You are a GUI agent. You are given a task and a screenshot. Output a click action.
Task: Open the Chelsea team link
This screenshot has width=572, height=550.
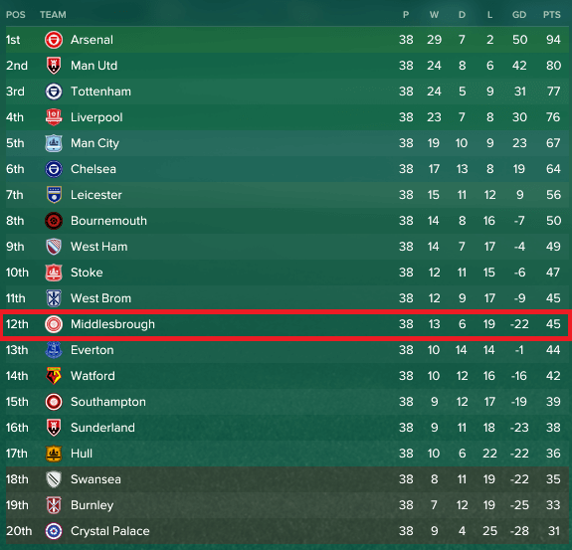pos(94,169)
